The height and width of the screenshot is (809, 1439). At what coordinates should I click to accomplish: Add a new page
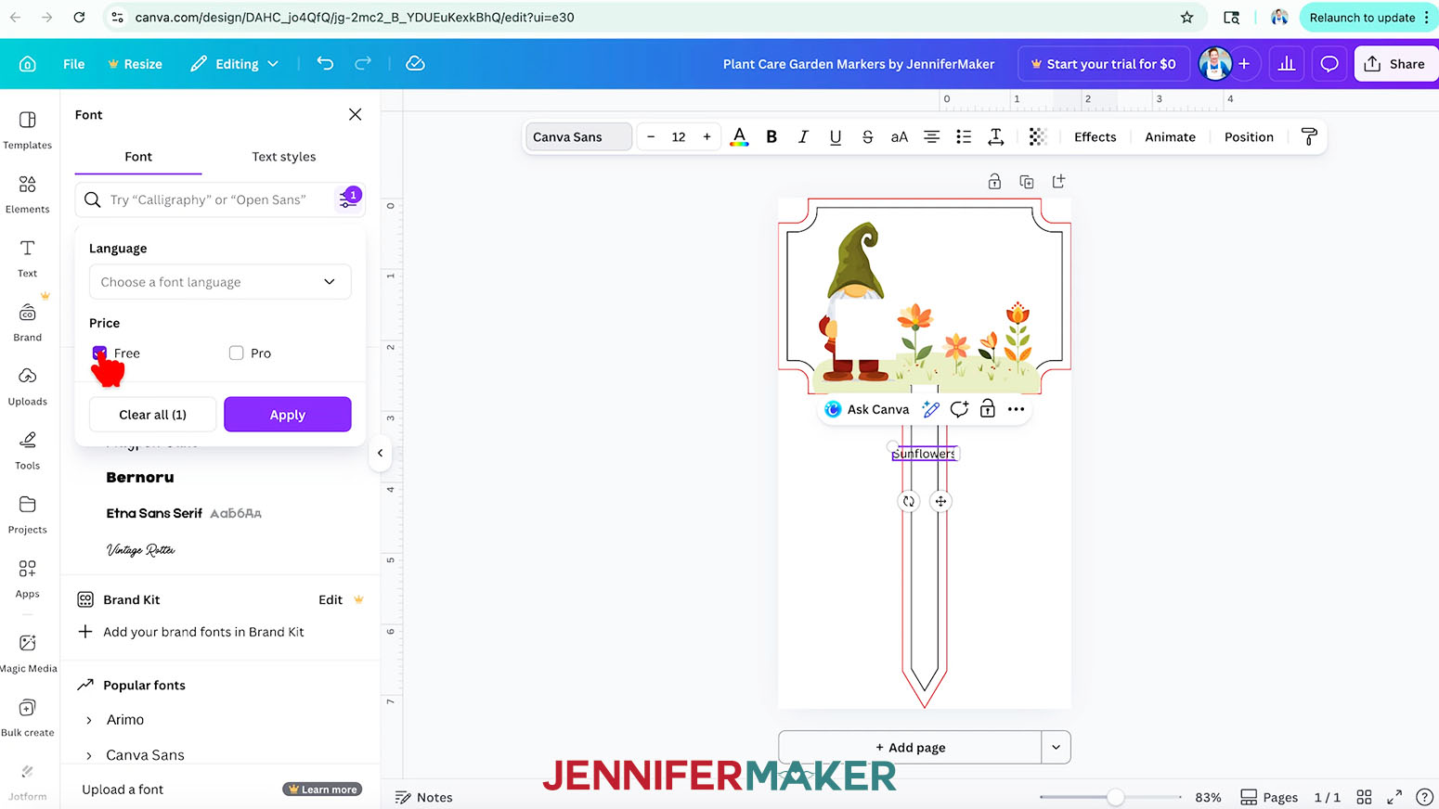910,747
